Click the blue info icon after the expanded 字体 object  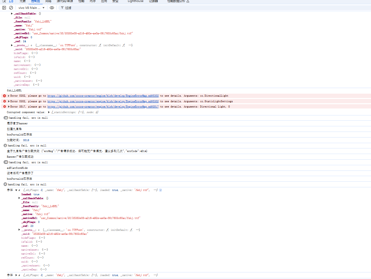click(x=160, y=190)
